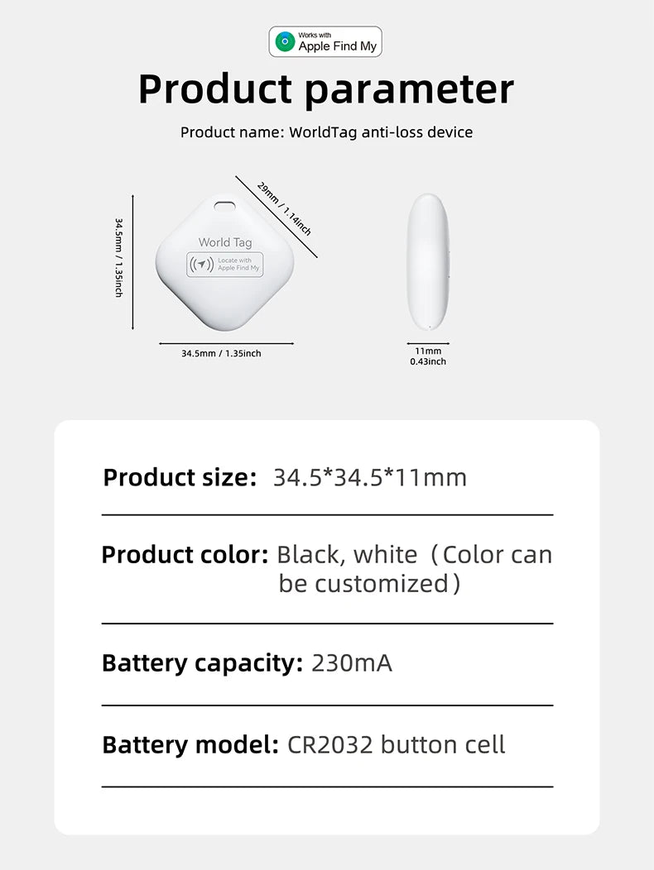Click the 11mm 0.43inch thickness label
654x870 pixels.
[428, 356]
